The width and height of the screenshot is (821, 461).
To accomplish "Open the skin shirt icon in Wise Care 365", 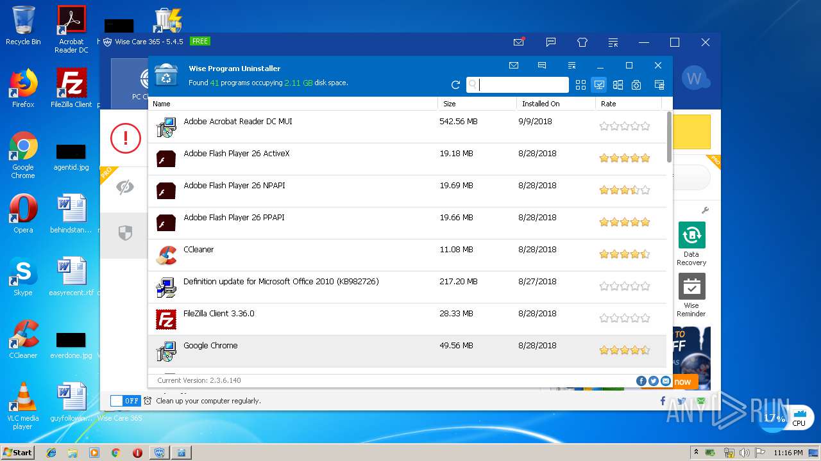I will [x=582, y=42].
